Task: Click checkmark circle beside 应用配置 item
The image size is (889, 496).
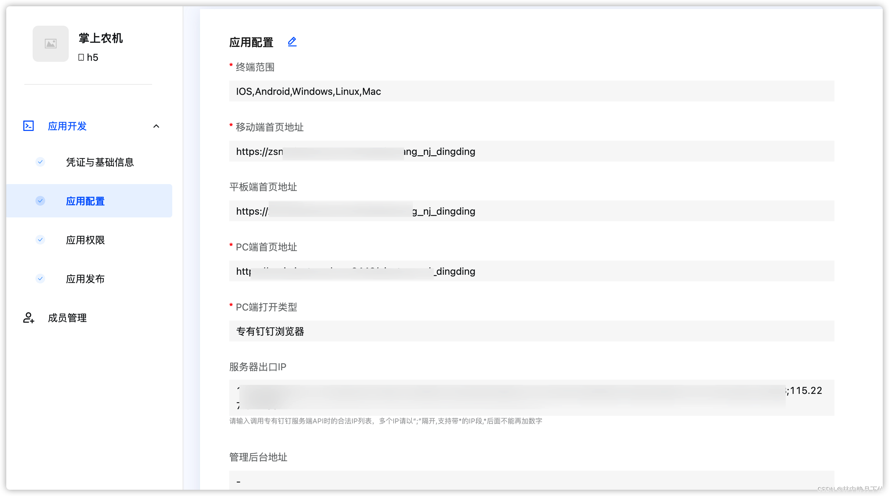Action: click(x=40, y=201)
